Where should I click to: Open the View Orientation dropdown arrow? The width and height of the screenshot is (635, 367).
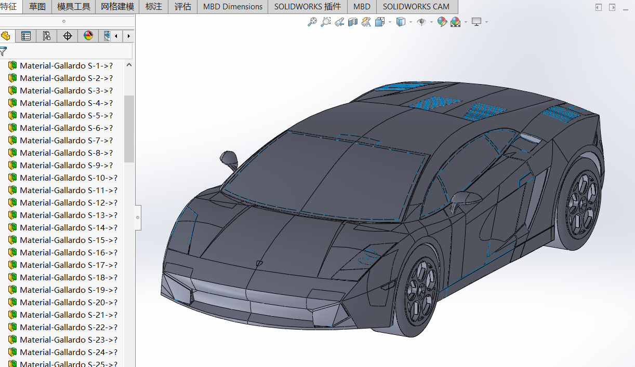(x=389, y=22)
